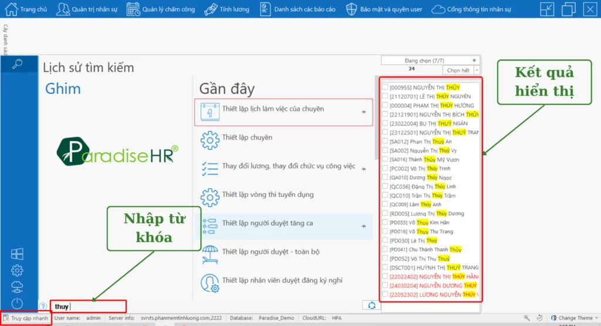Open Thiết lập vòng thi tuyển dụng
Image resolution: width=601 pixels, height=326 pixels.
tap(283, 197)
